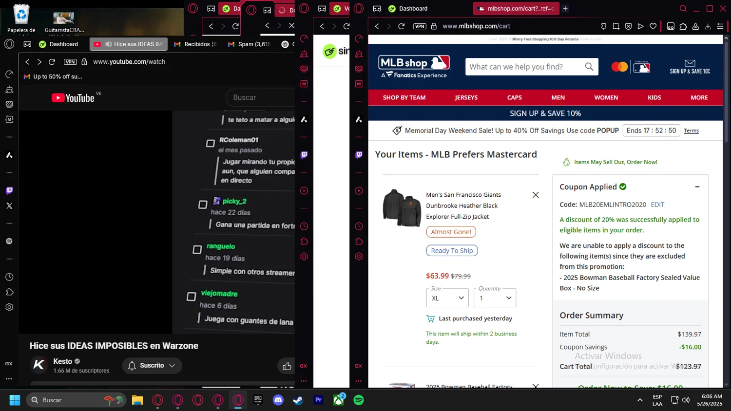731x411 pixels.
Task: Go back in the YouTube window
Action: [27, 62]
